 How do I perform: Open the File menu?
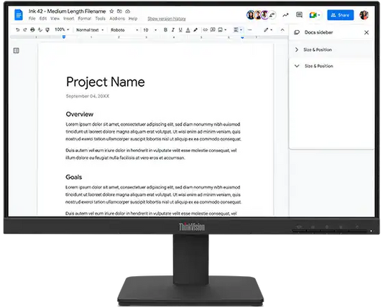[x=32, y=19]
